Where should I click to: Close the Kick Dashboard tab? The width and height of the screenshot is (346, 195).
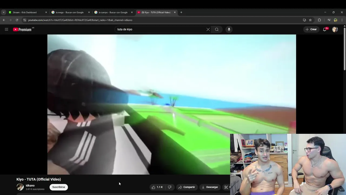pyautogui.click(x=46, y=12)
